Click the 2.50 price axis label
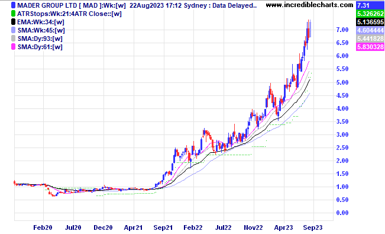Image resolution: width=385 pixels, height=234 pixels. point(342,148)
